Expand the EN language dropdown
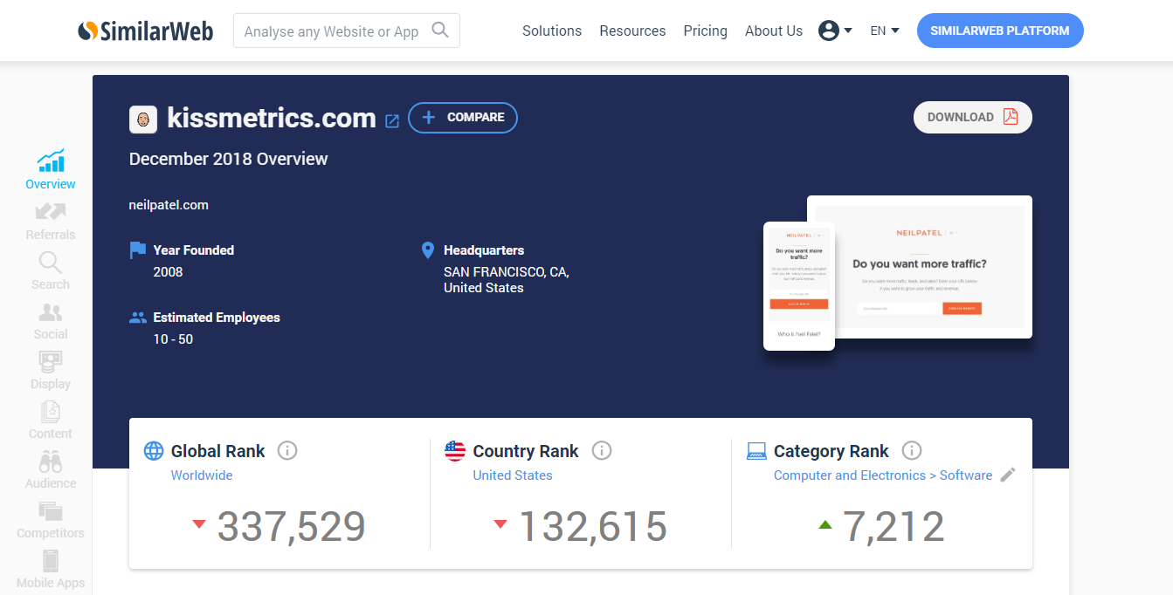Viewport: 1173px width, 595px height. click(885, 31)
